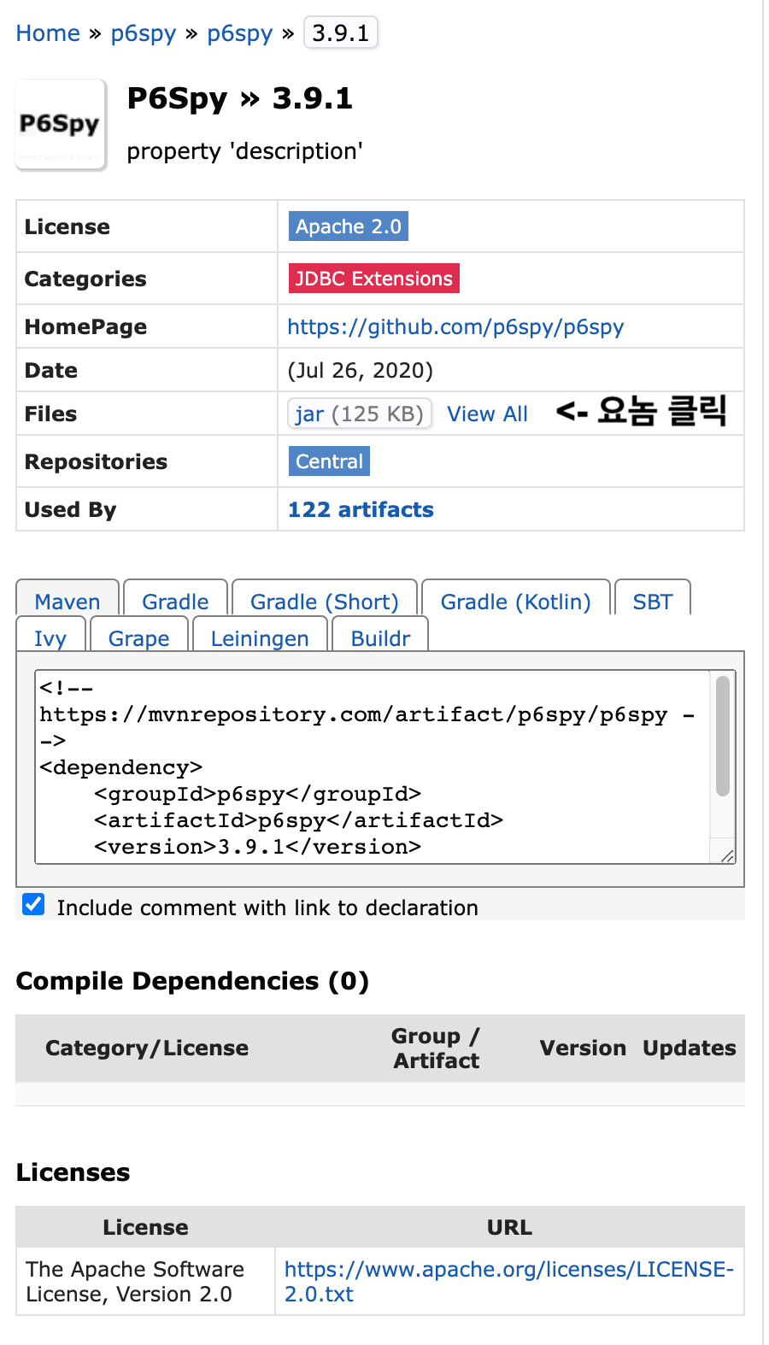Uncheck Include comment with link to declaration

coord(33,904)
